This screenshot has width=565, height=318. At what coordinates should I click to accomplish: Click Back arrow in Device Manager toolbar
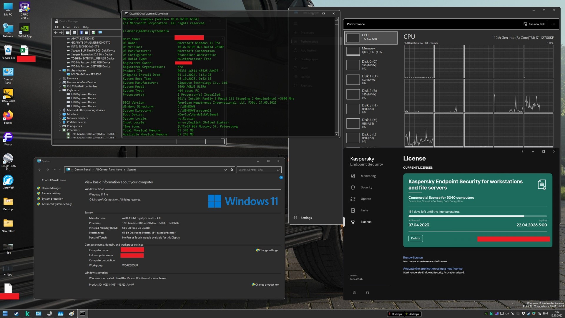coord(56,33)
